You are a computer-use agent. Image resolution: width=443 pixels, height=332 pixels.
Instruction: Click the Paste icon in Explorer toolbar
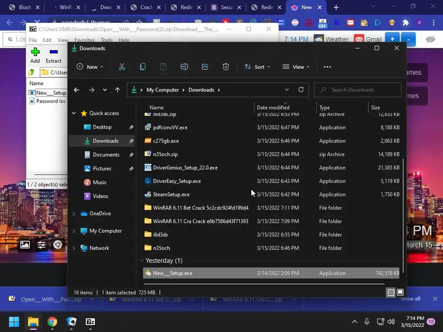163,67
